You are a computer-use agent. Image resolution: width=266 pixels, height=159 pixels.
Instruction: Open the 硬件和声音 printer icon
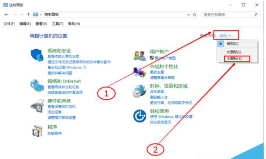click(x=37, y=106)
